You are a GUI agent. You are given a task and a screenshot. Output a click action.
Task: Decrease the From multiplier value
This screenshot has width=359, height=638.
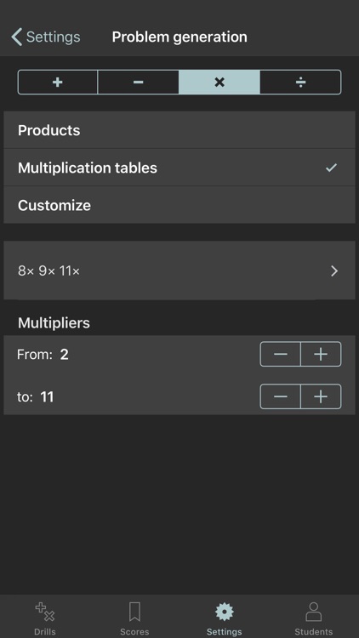pos(281,355)
